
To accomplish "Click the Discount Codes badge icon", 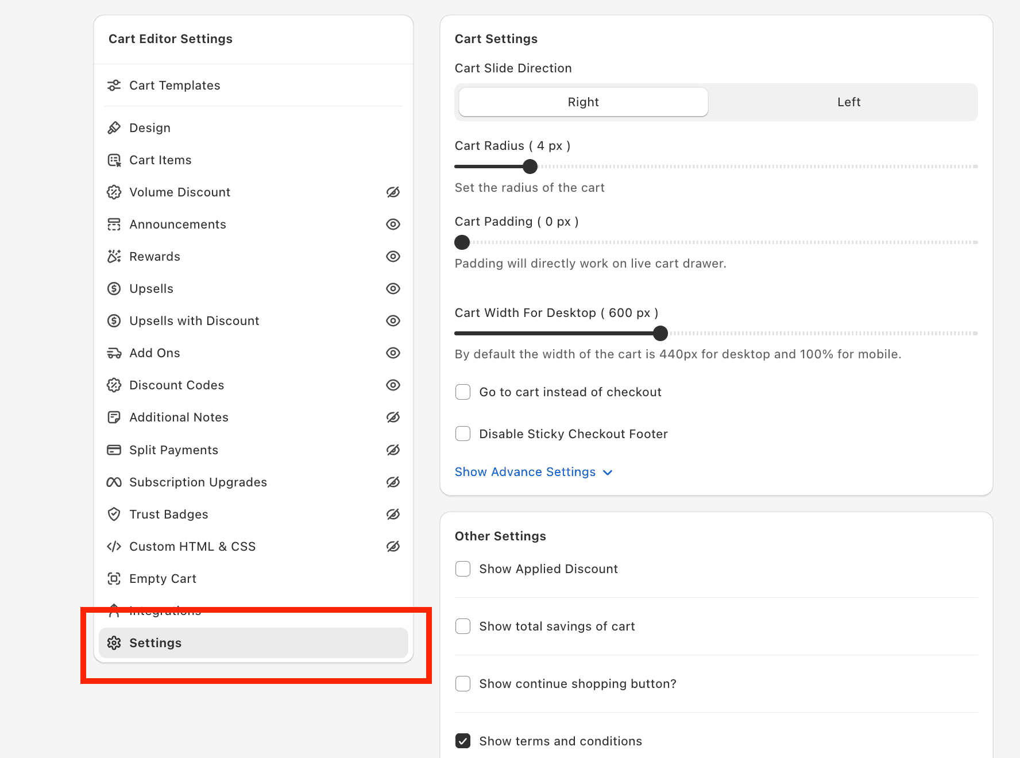I will (x=114, y=385).
